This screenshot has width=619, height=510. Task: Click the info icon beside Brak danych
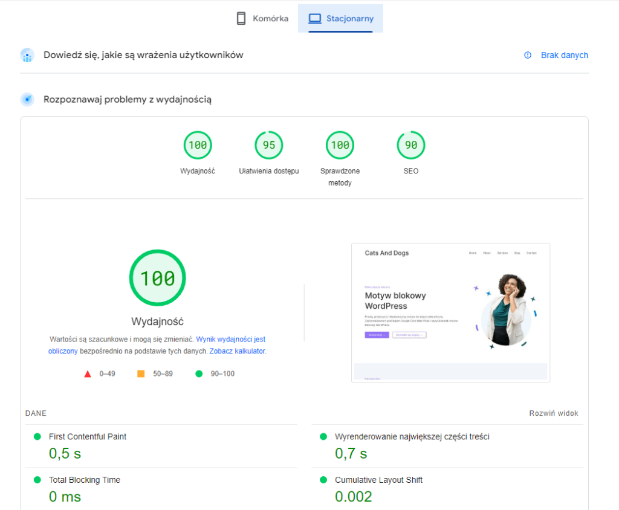click(x=527, y=55)
